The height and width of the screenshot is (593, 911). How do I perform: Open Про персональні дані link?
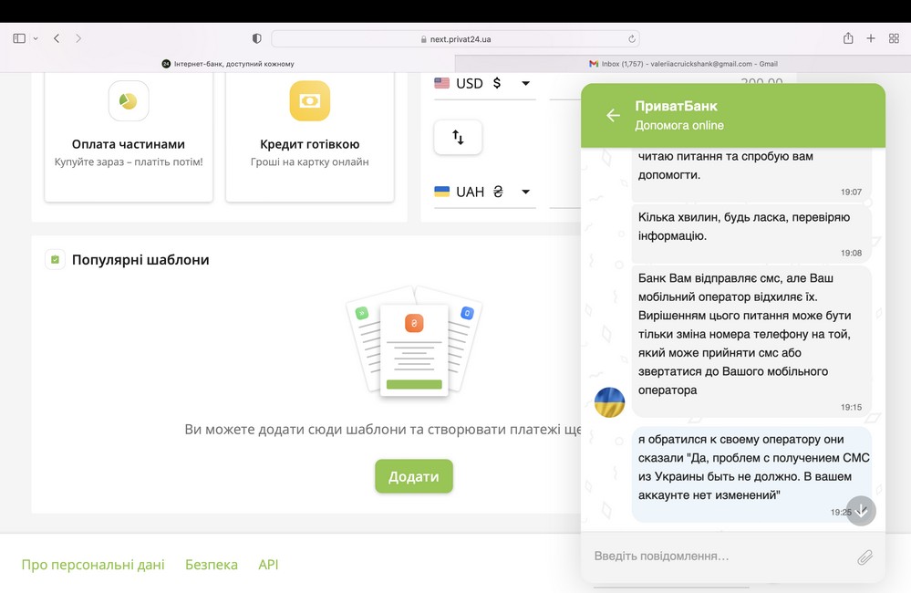(93, 565)
